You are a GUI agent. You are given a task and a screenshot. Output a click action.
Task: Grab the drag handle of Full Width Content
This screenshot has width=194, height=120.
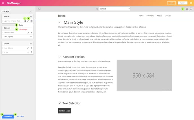tap(3, 33)
